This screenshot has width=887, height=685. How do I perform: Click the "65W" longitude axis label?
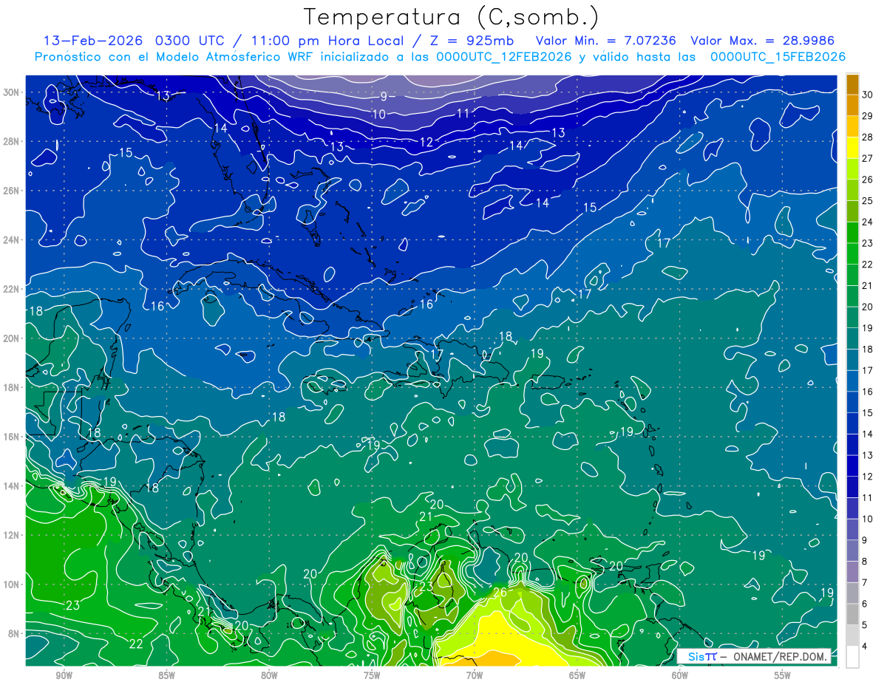(x=577, y=675)
